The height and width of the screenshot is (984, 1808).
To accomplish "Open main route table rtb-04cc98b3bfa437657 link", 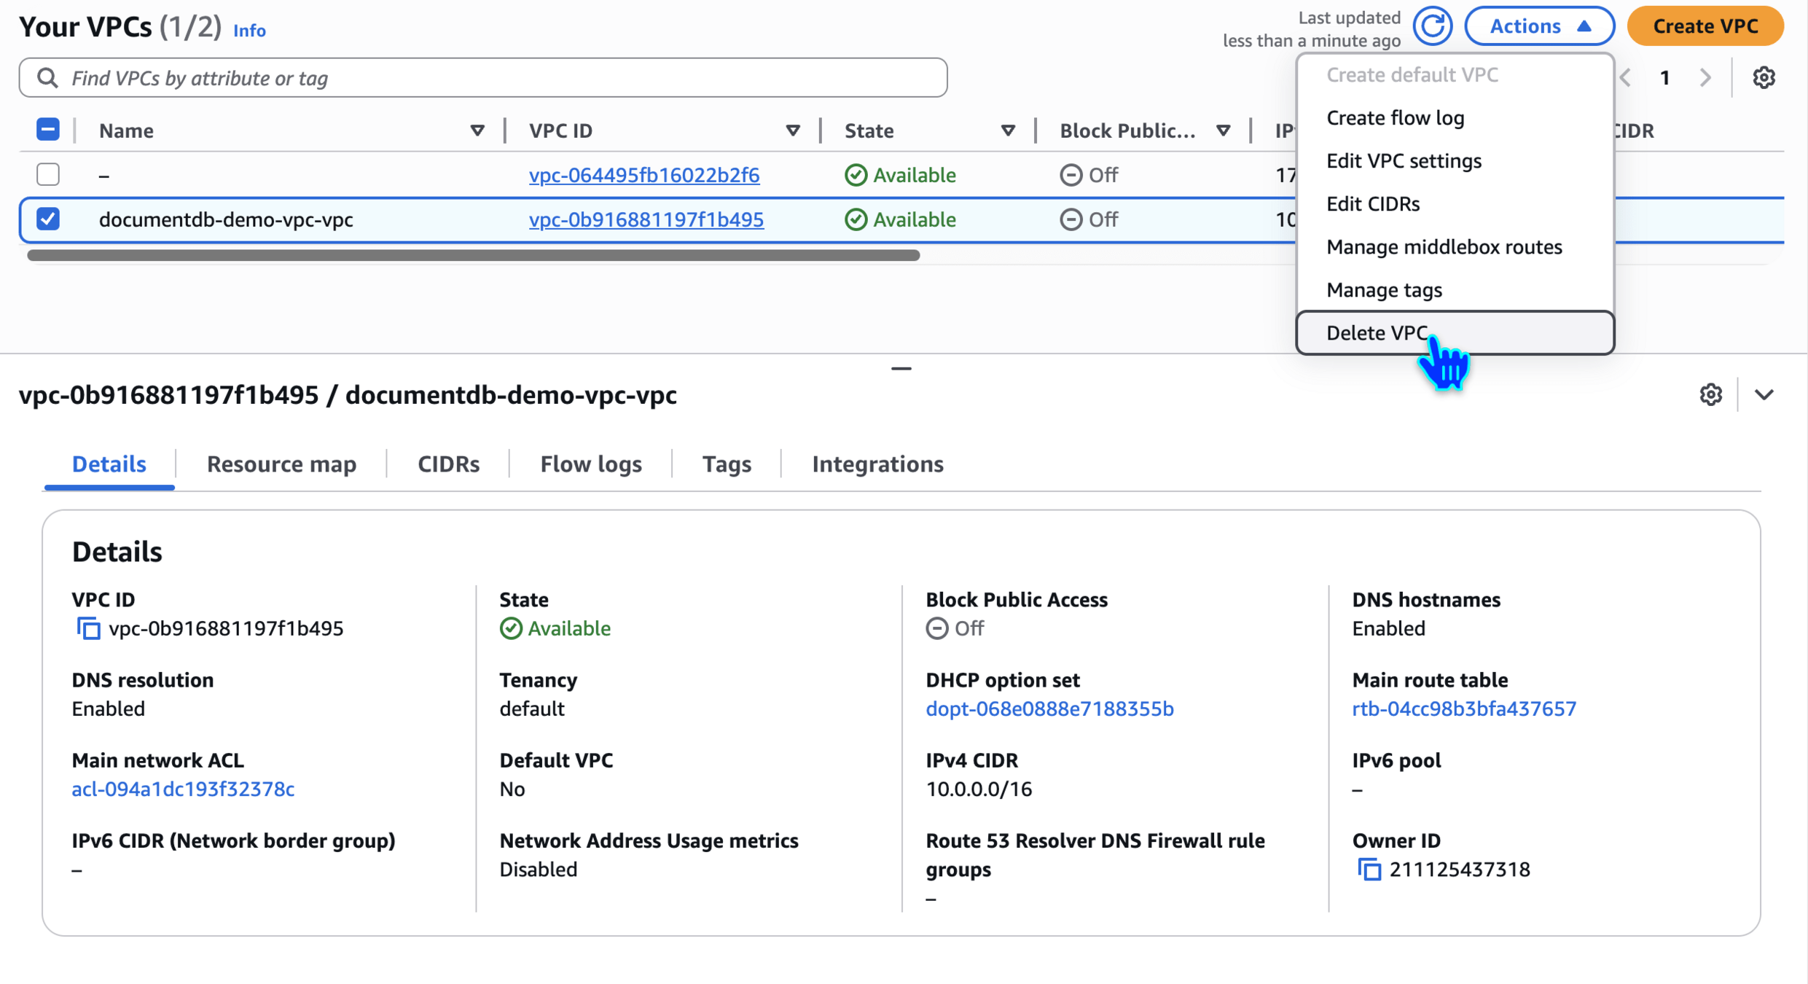I will [1464, 708].
